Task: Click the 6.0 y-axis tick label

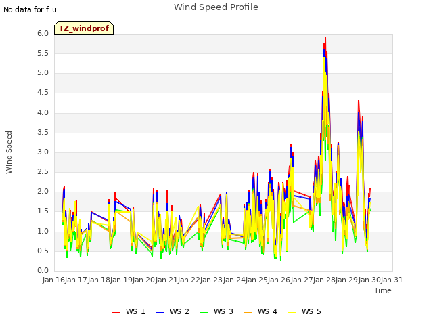Action: pos(43,33)
